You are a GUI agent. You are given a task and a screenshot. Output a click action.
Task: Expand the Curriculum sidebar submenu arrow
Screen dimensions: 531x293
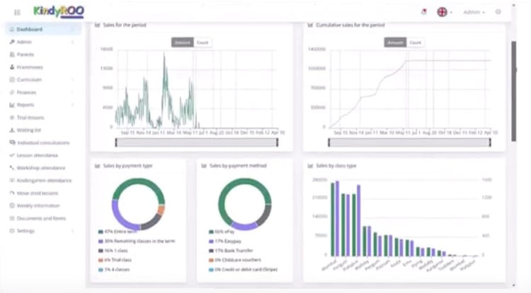pyautogui.click(x=72, y=80)
